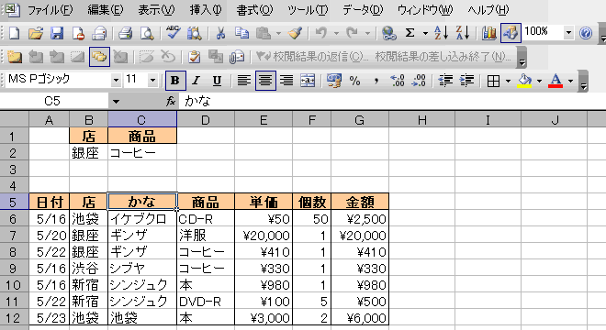Select column C header

coord(142,120)
